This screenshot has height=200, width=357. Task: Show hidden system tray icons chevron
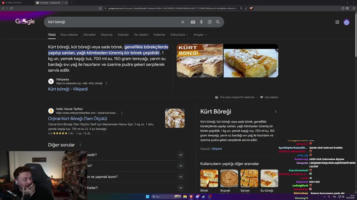coord(324,197)
